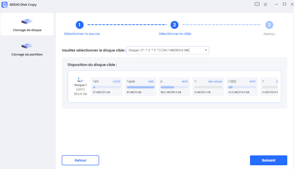The width and height of the screenshot is (294, 169).
Task: Select the F: NTFS partition block
Action: pos(241,86)
